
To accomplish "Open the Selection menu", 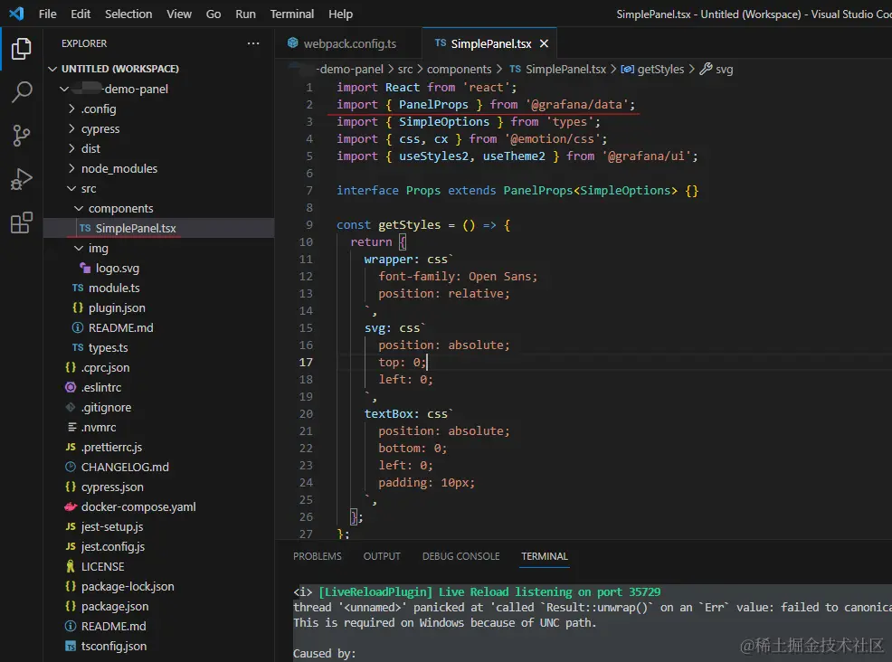I will coord(128,14).
